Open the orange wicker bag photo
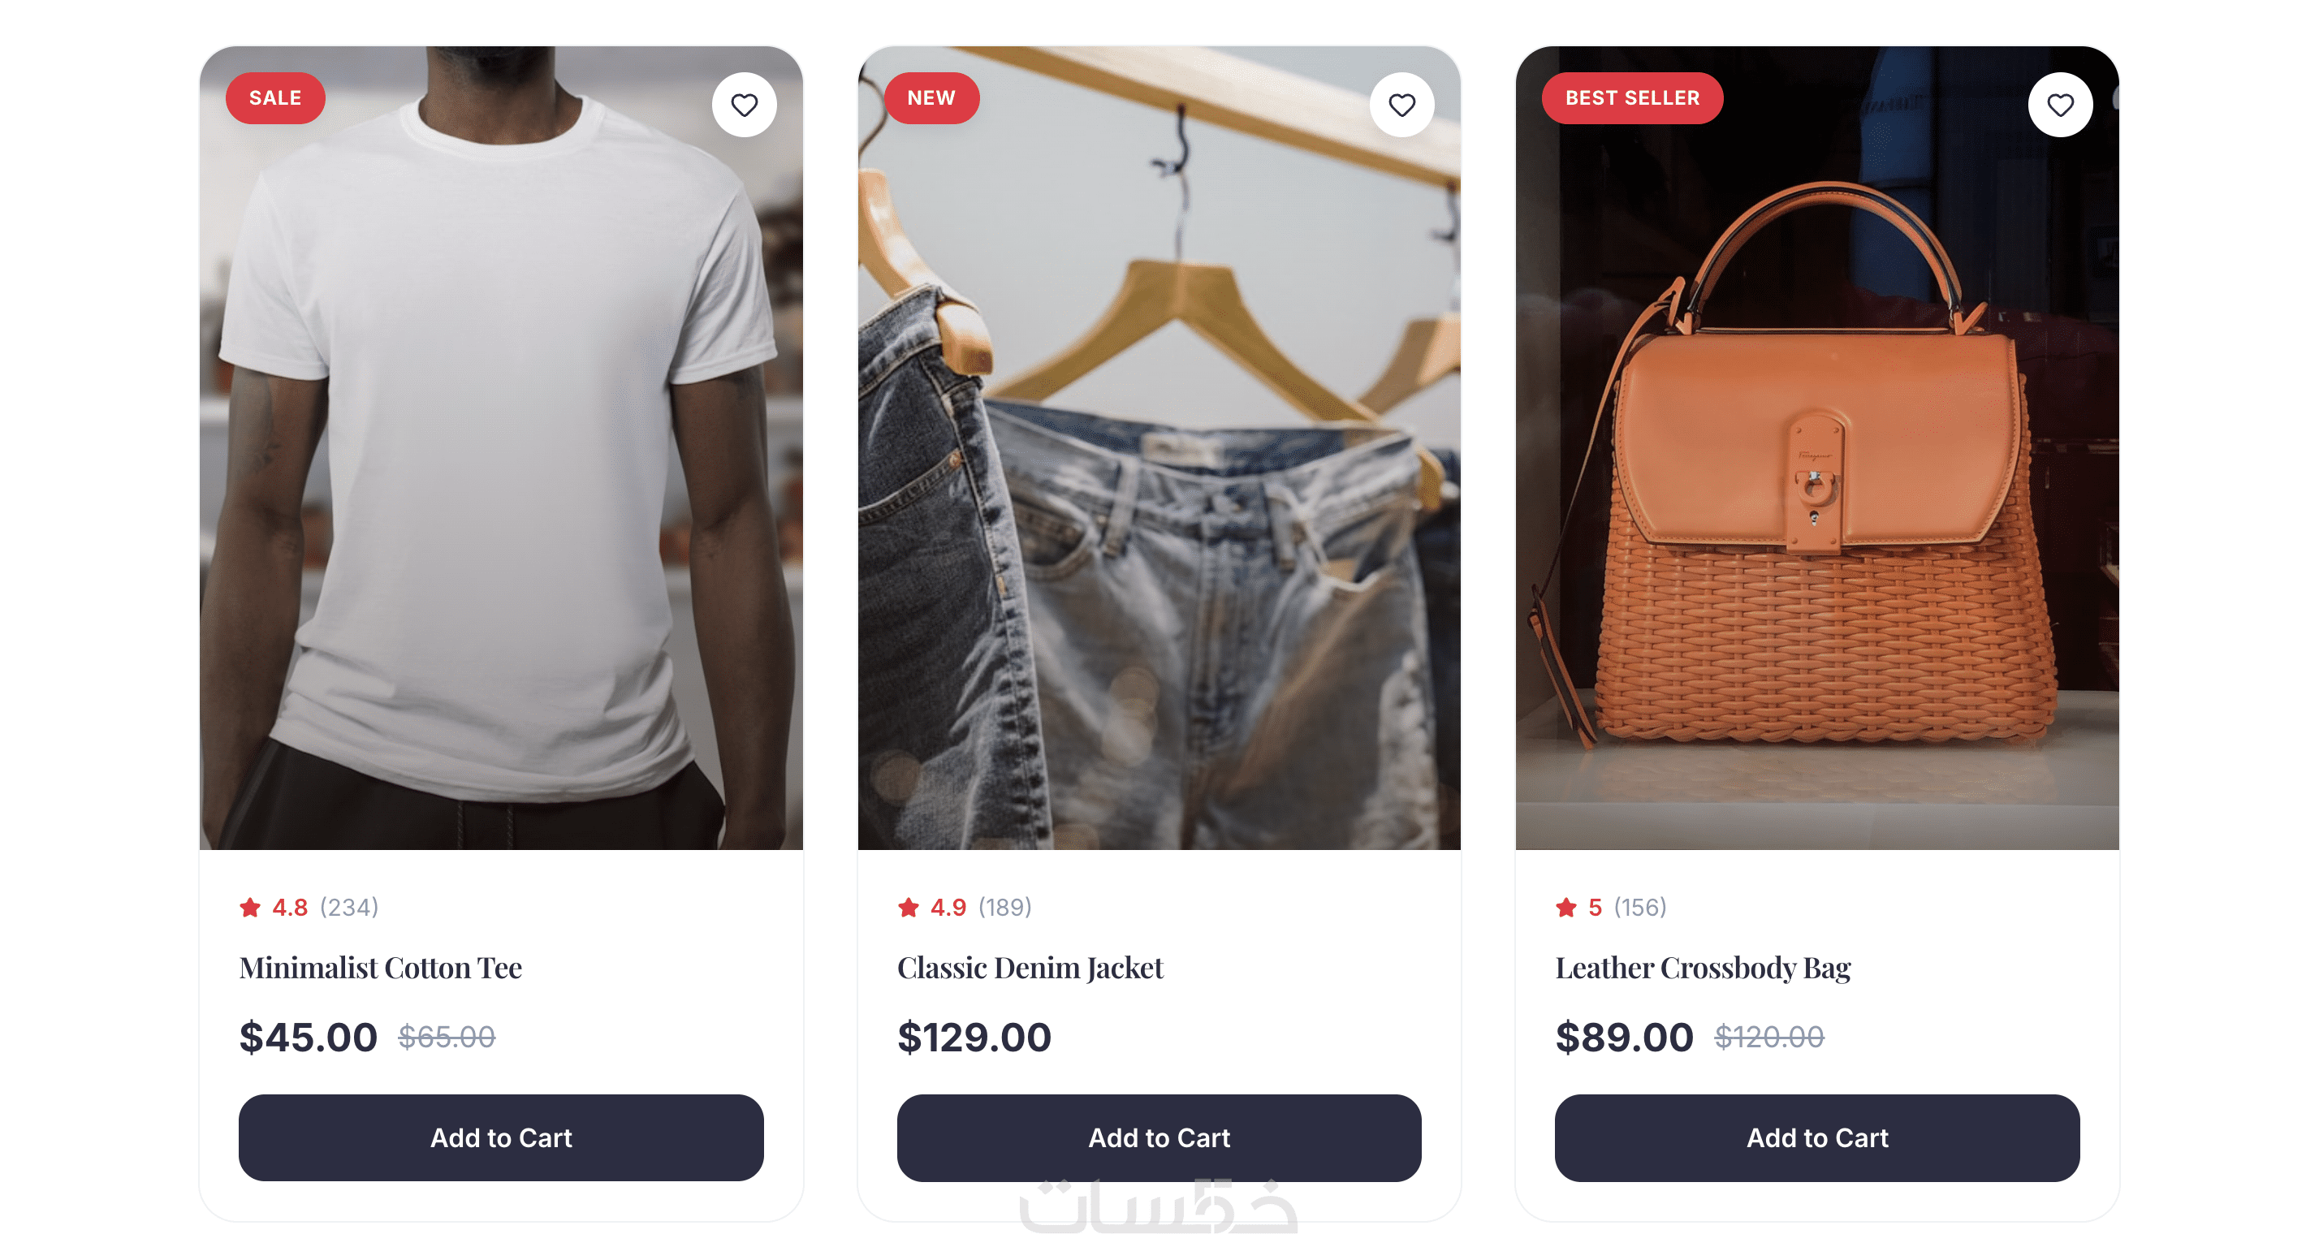This screenshot has height=1260, width=2319. tap(1816, 447)
